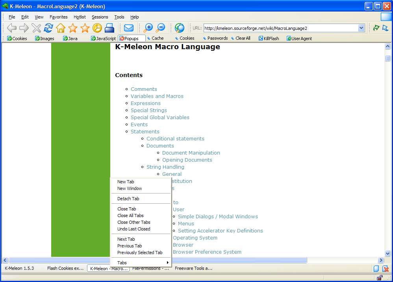393x282 pixels.
Task: Click the Zoom in magnifier
Action: point(148,28)
